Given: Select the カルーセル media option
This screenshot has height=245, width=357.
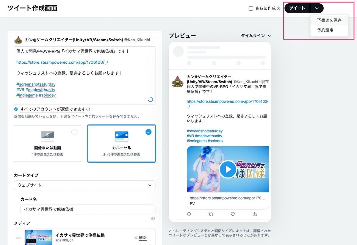Looking at the screenshot, I should 121,143.
